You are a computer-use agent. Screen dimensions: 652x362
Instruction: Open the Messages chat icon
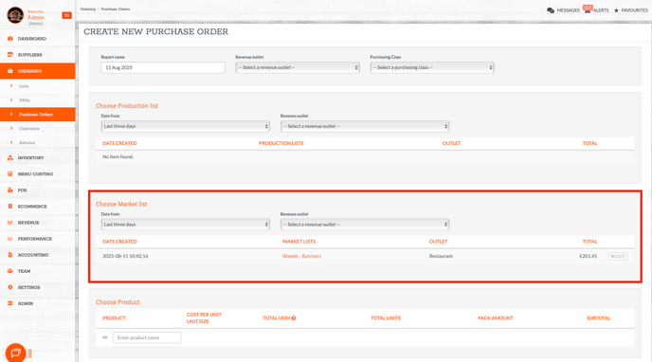551,10
